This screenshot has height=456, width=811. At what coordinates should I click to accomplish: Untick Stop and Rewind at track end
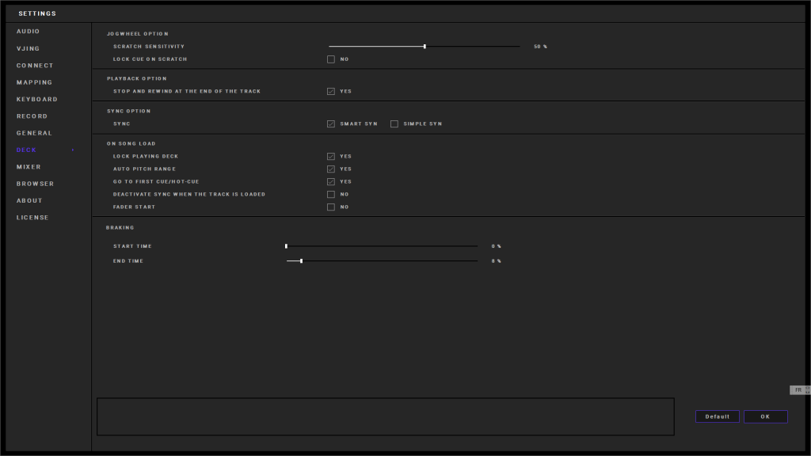(331, 91)
